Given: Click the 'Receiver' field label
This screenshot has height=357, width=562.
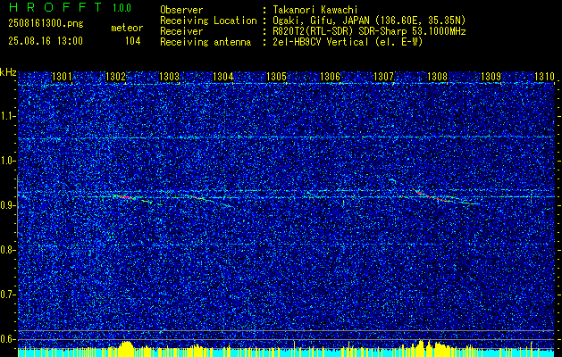Looking at the screenshot, I should (x=181, y=31).
